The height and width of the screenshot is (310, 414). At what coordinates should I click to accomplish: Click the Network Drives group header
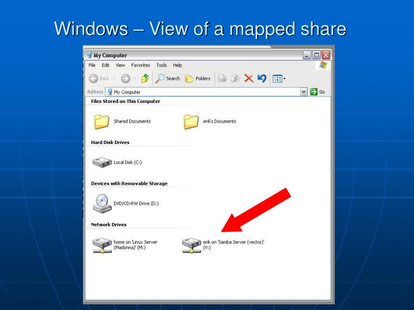point(108,224)
